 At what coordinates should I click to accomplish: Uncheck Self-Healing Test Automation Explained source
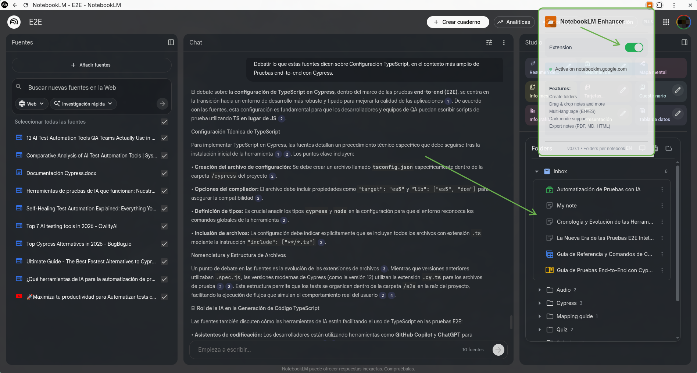coord(164,209)
